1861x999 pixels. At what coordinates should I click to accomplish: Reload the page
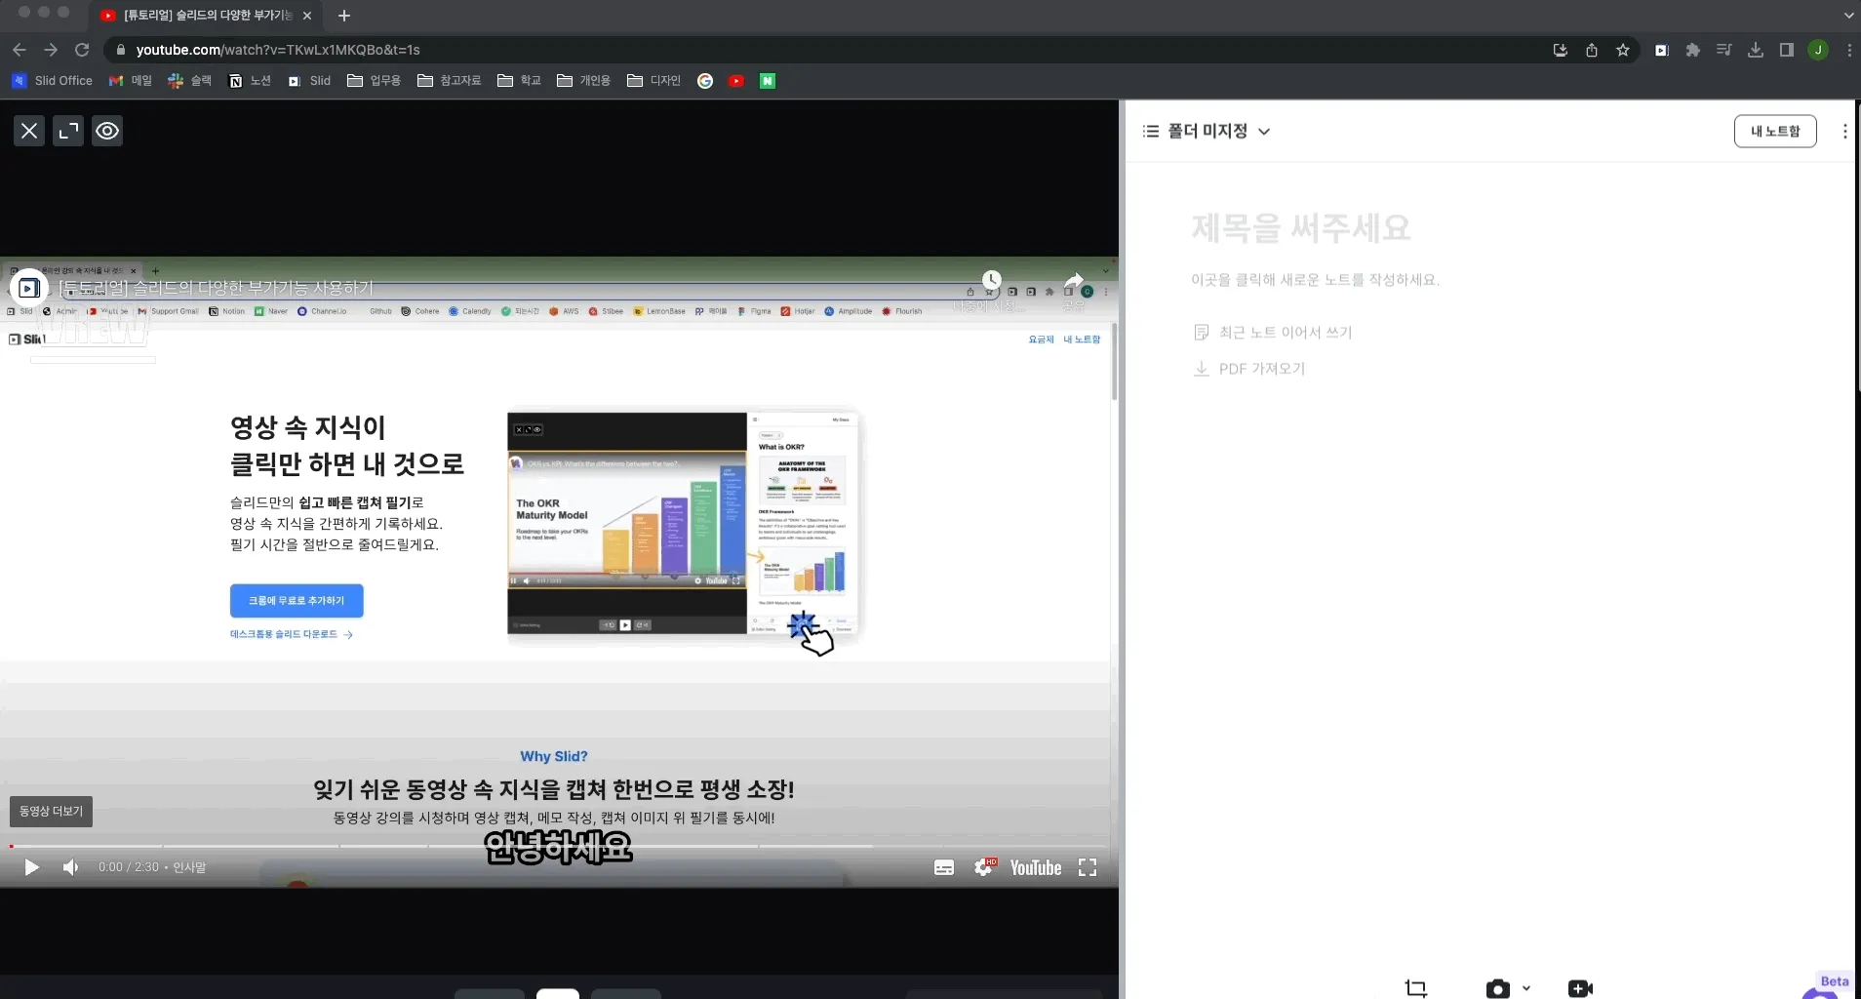pyautogui.click(x=82, y=50)
